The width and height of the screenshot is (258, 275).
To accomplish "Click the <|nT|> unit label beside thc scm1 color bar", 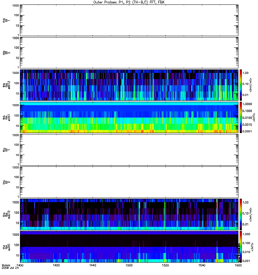I will [252, 247].
